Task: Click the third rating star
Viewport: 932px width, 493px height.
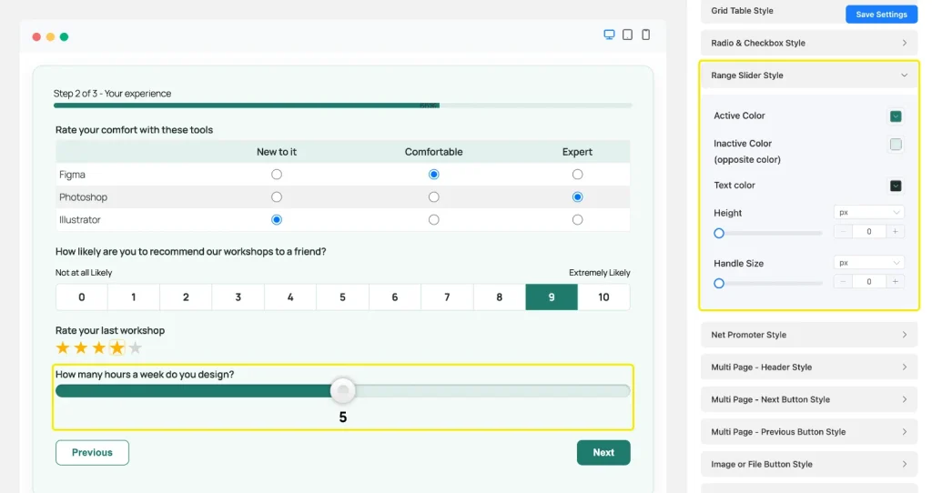Action: pos(98,347)
